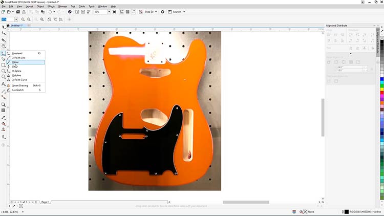Select the Transparency checkerboard tool
The height and width of the screenshot is (216, 384).
pyautogui.click(x=3, y=111)
